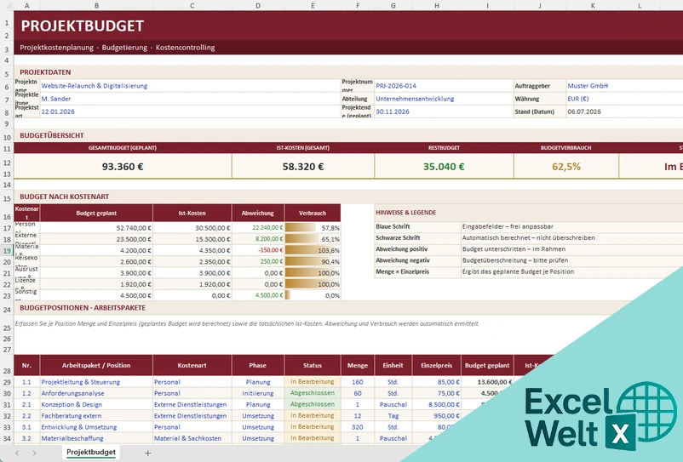This screenshot has width=683, height=462.
Task: Click the Menge × Einzelpreis legend entry
Action: point(417,272)
